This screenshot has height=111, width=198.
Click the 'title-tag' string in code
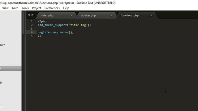tap(78, 25)
